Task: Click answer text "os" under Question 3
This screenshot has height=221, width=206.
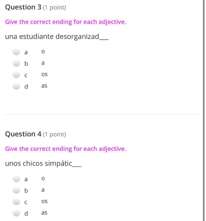Action: (x=44, y=74)
